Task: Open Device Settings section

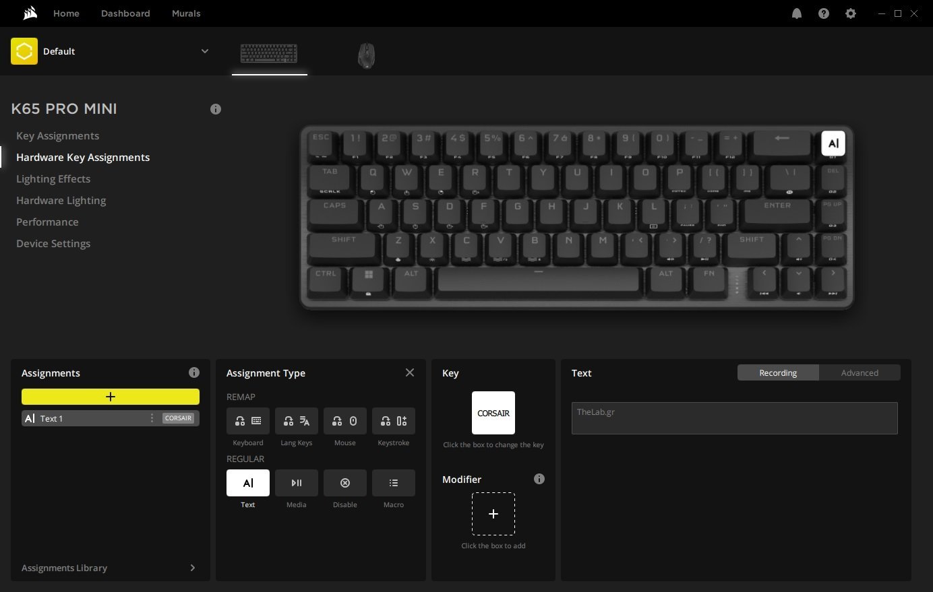Action: pyautogui.click(x=53, y=244)
